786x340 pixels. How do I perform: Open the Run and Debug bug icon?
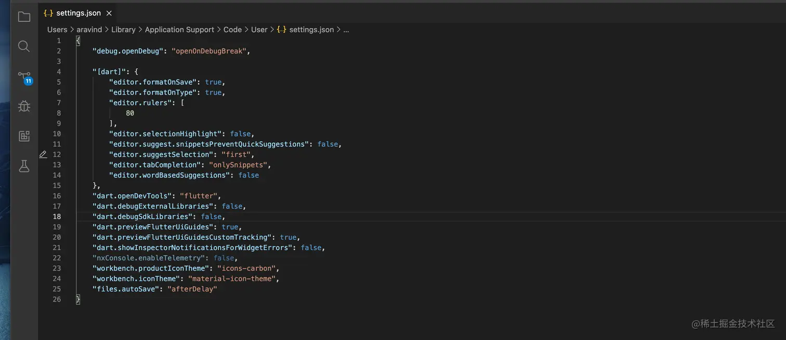[x=24, y=106]
